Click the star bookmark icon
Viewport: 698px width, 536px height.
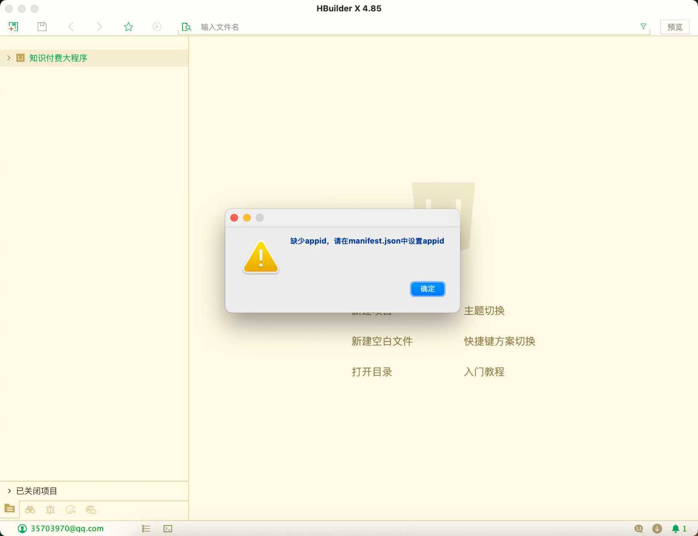coord(128,27)
